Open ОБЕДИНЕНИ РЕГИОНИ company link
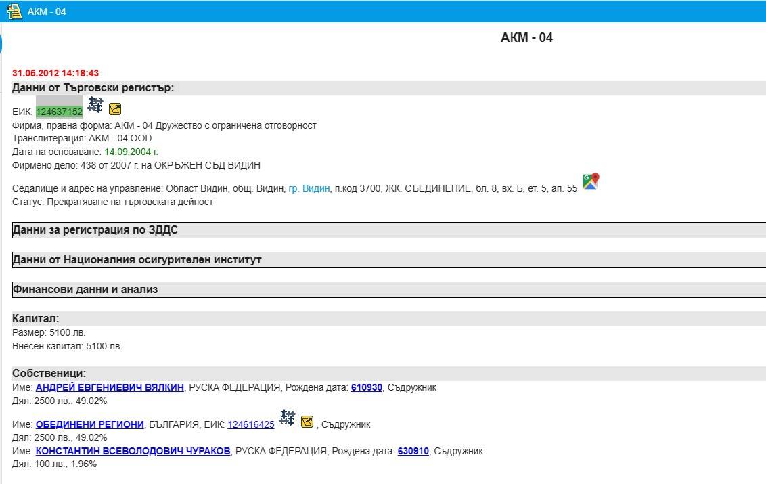 89,425
